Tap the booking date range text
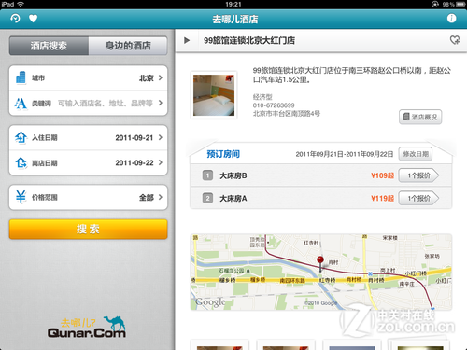Viewport: 467px width, 350px height. [x=345, y=154]
